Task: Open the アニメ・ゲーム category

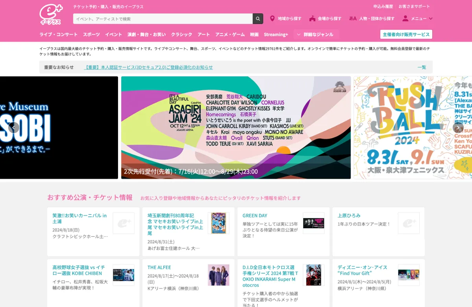Action: point(230,35)
